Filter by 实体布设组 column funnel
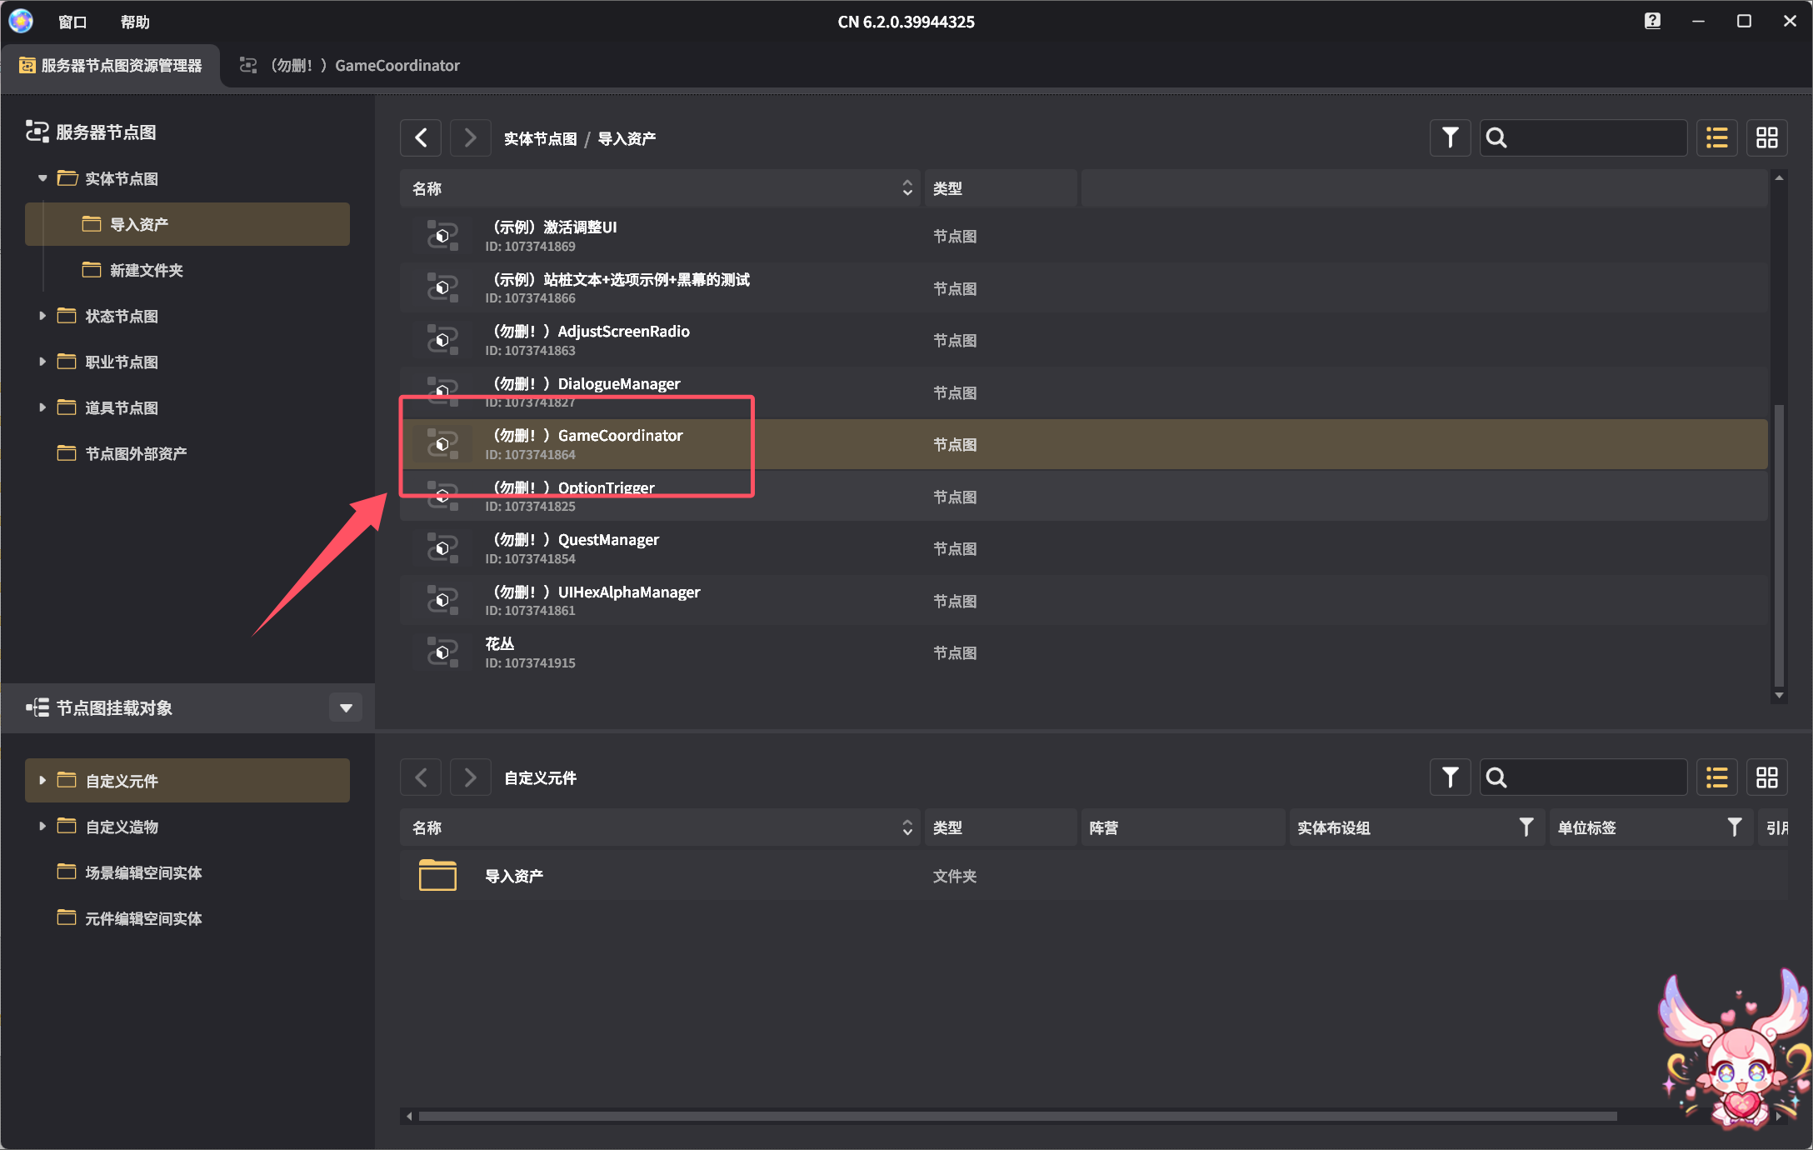This screenshot has width=1813, height=1150. click(x=1526, y=827)
